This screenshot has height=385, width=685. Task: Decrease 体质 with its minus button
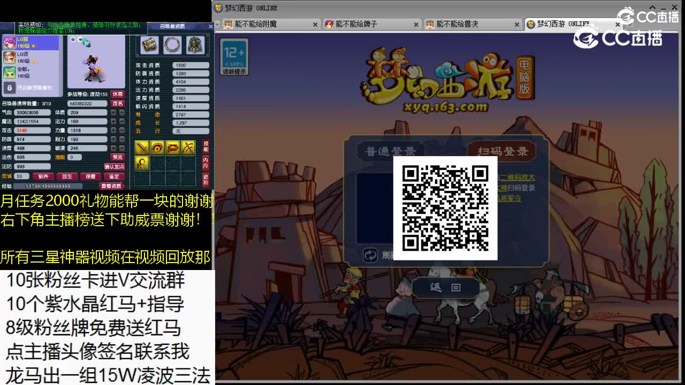pyautogui.click(x=122, y=113)
